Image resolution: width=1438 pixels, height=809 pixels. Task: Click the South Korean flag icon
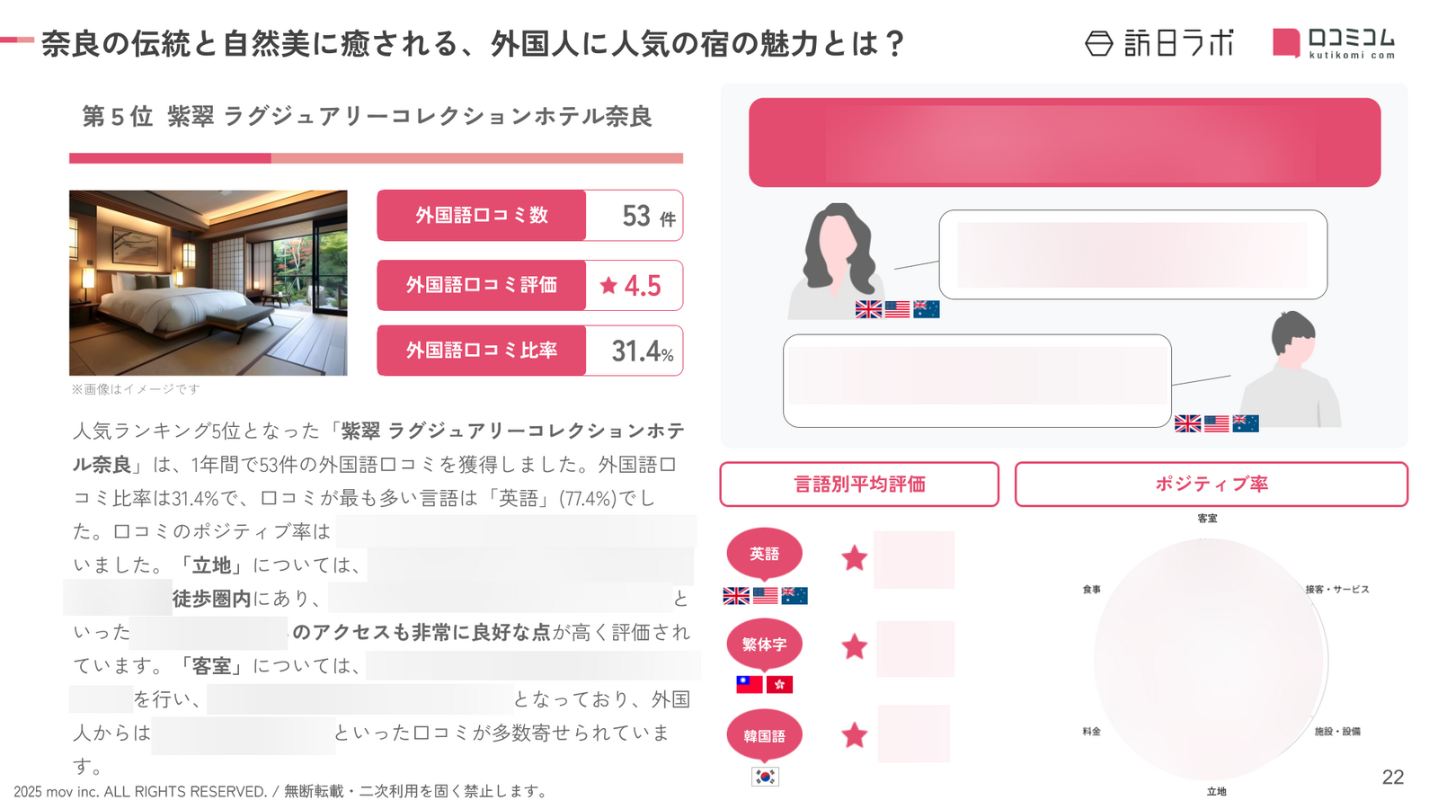pyautogui.click(x=765, y=777)
